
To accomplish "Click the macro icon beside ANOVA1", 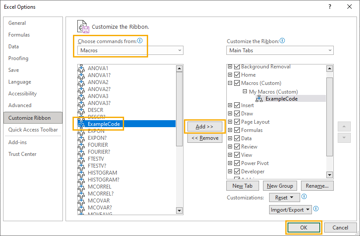I will click(81, 68).
